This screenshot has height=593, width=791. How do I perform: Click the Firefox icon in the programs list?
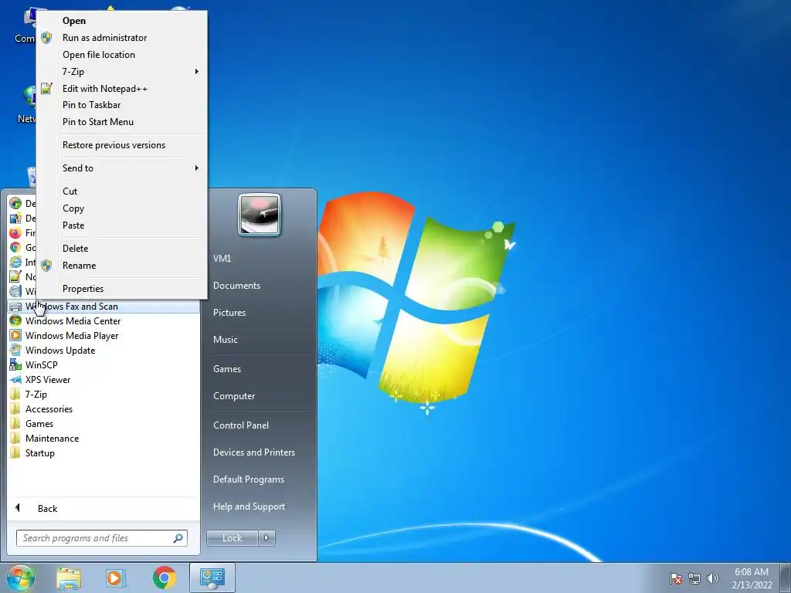point(15,233)
